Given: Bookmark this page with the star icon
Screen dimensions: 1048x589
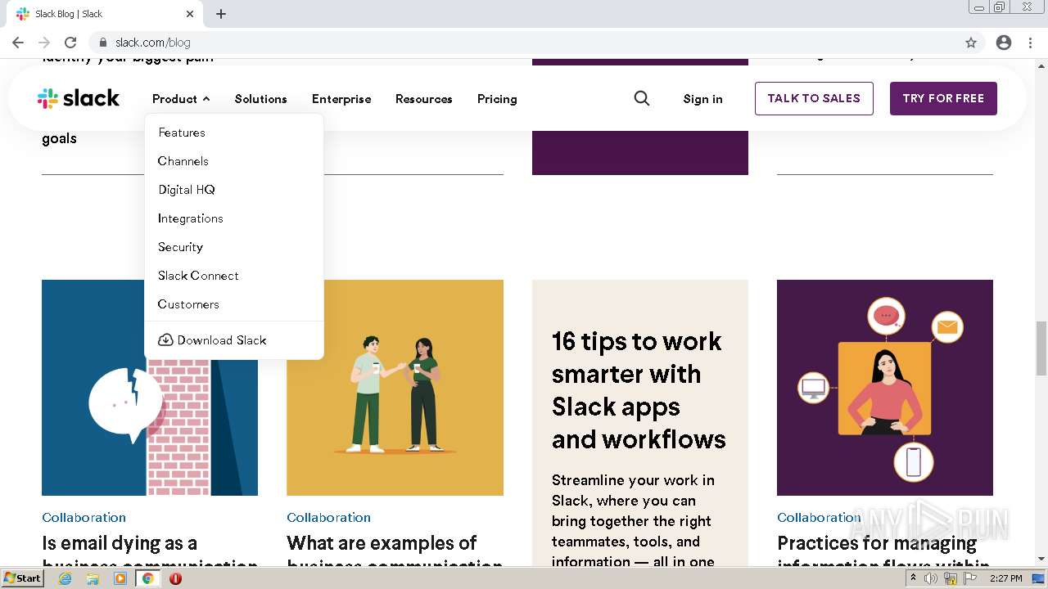Looking at the screenshot, I should point(971,43).
